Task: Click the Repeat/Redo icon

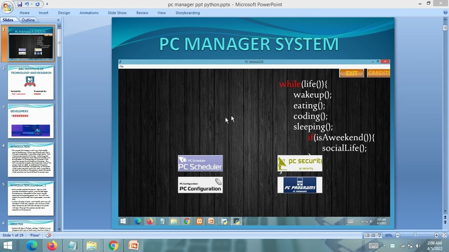Action: 37,4
